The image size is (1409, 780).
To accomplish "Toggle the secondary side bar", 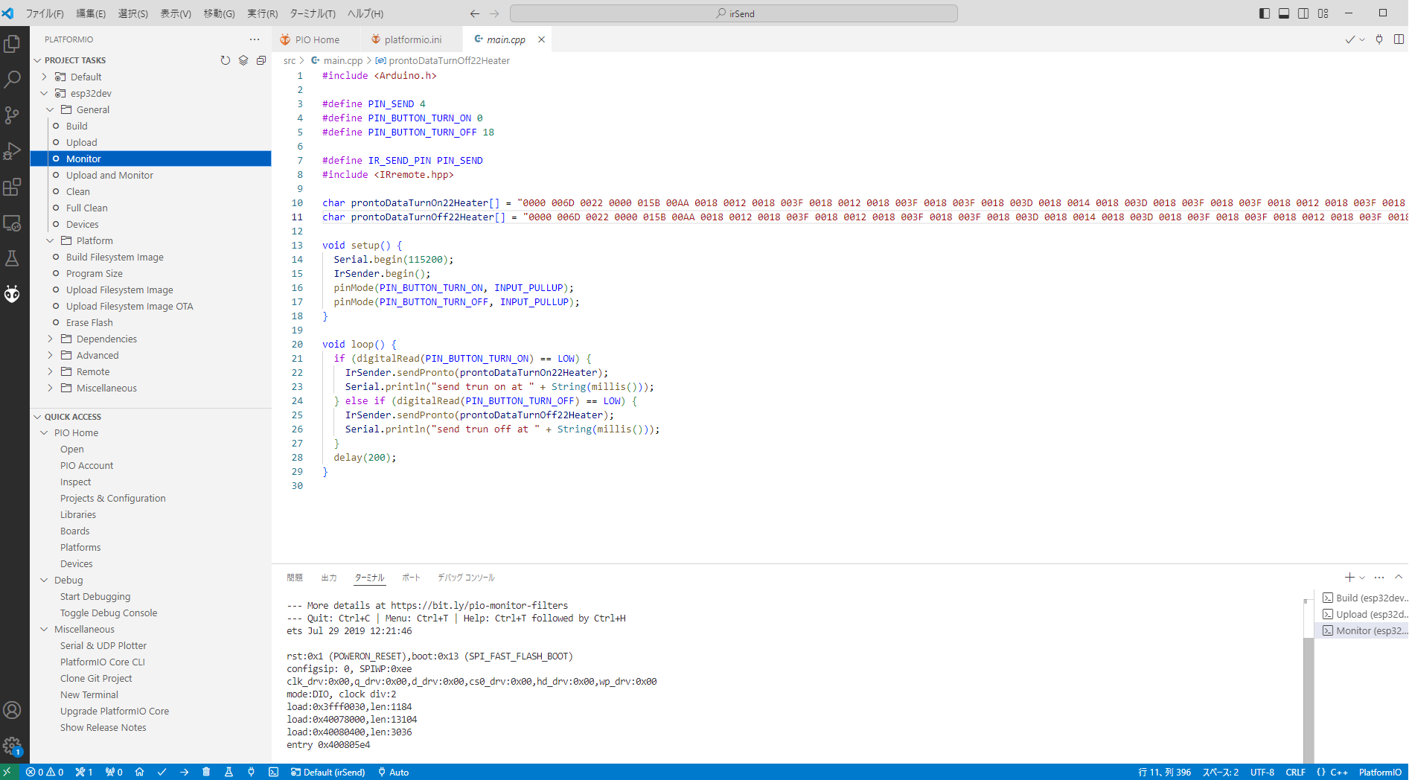I will point(1303,13).
